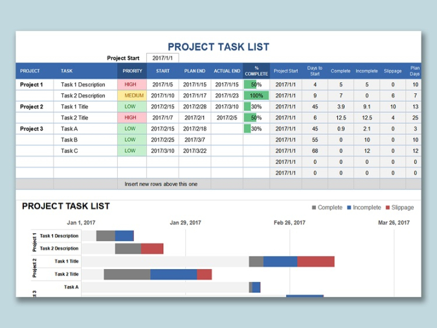Viewport: 437px width, 328px height.
Task: Click the gray Complete legend swatch
Action: pos(315,207)
